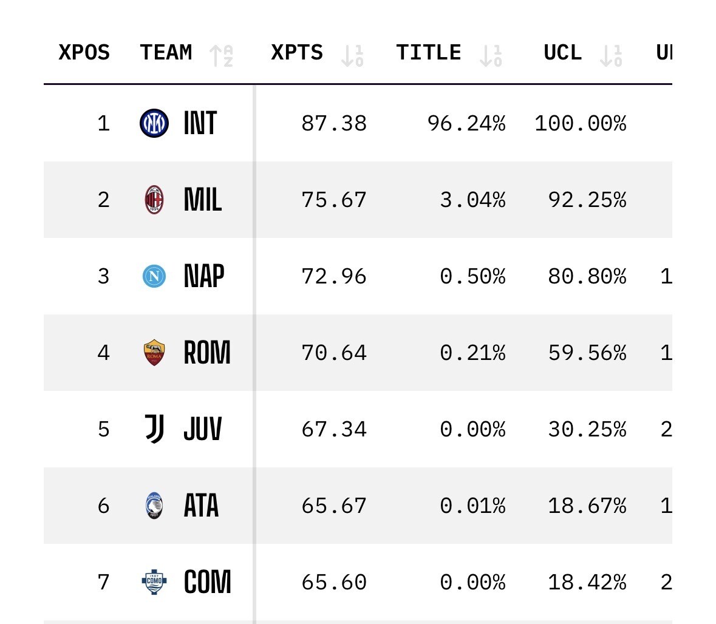716x624 pixels.
Task: Click the AC Milan club crest
Action: coord(154,200)
